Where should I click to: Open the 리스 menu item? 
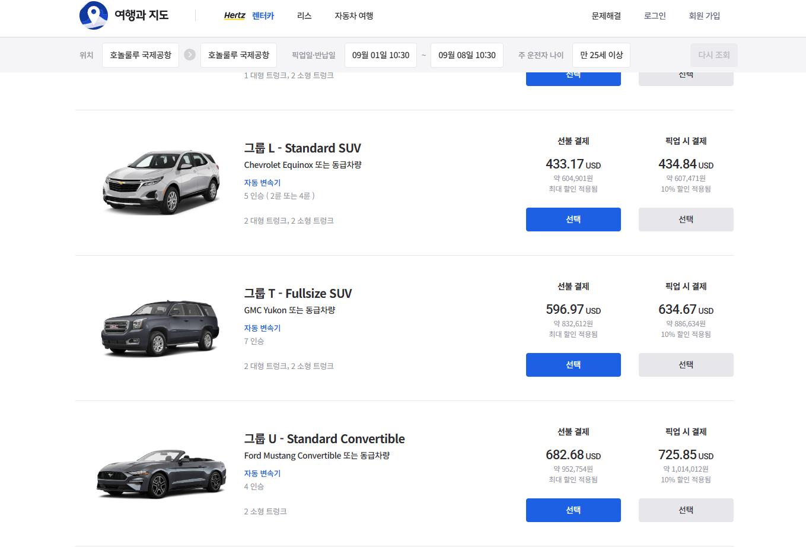[x=304, y=16]
